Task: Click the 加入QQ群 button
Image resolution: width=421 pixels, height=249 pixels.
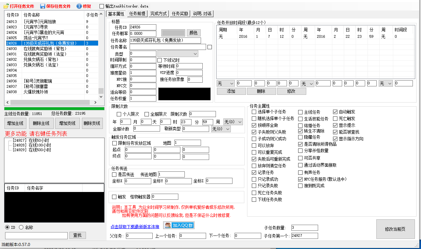Action: [179, 225]
